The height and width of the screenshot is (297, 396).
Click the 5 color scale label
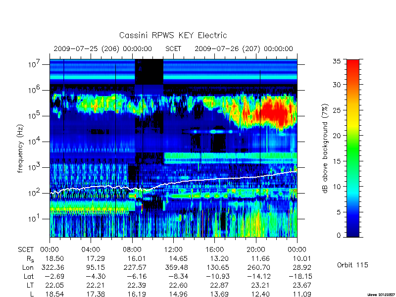coord(339,212)
